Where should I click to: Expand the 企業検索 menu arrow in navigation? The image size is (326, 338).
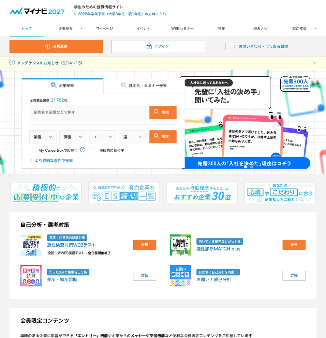pyautogui.click(x=81, y=28)
